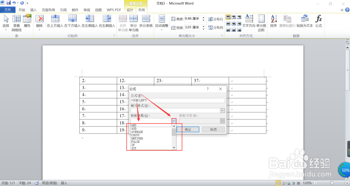Expand the Rows & Columns group dialog launcher

114,35
